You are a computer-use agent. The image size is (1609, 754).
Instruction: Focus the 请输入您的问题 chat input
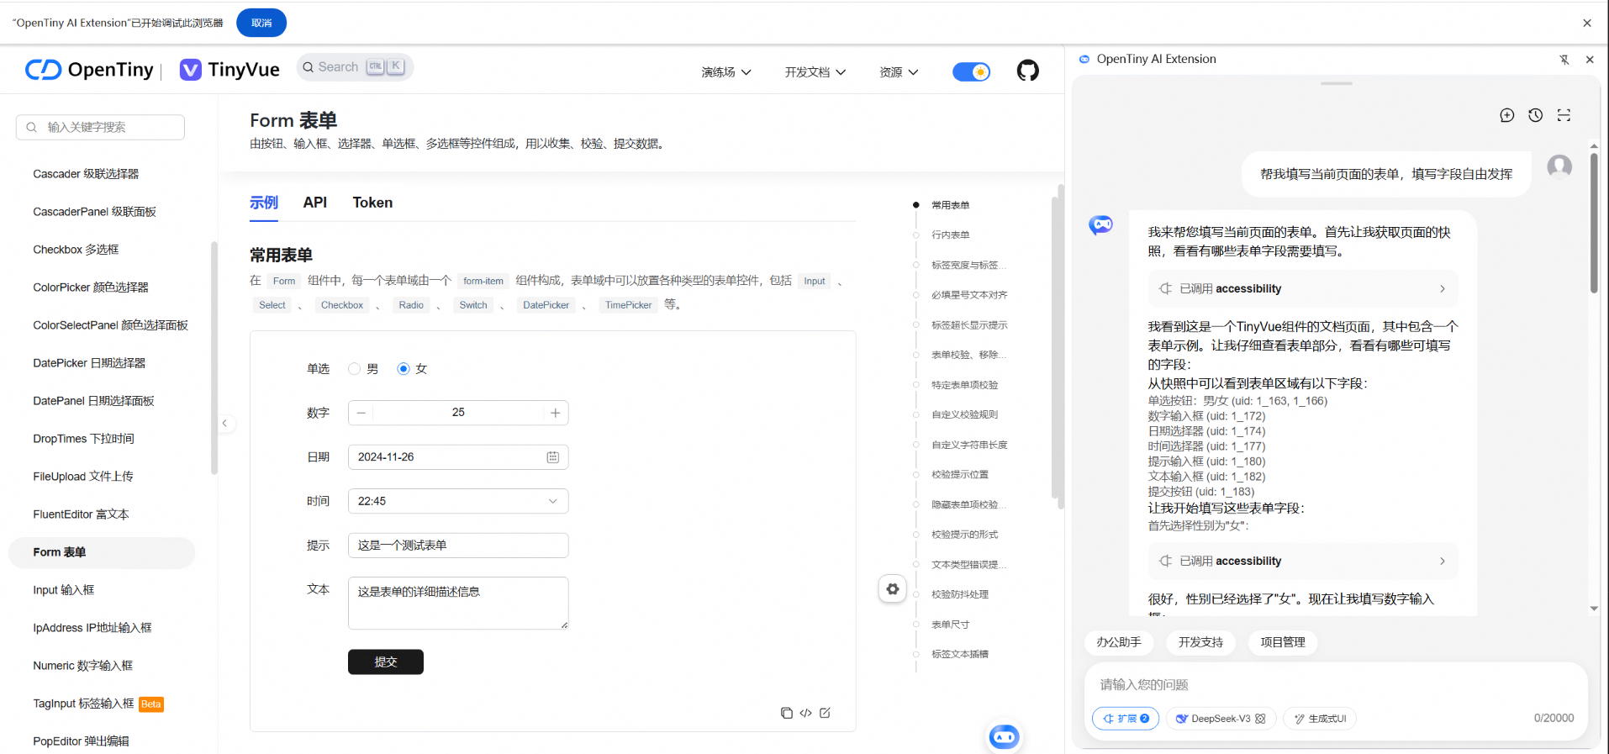1336,685
